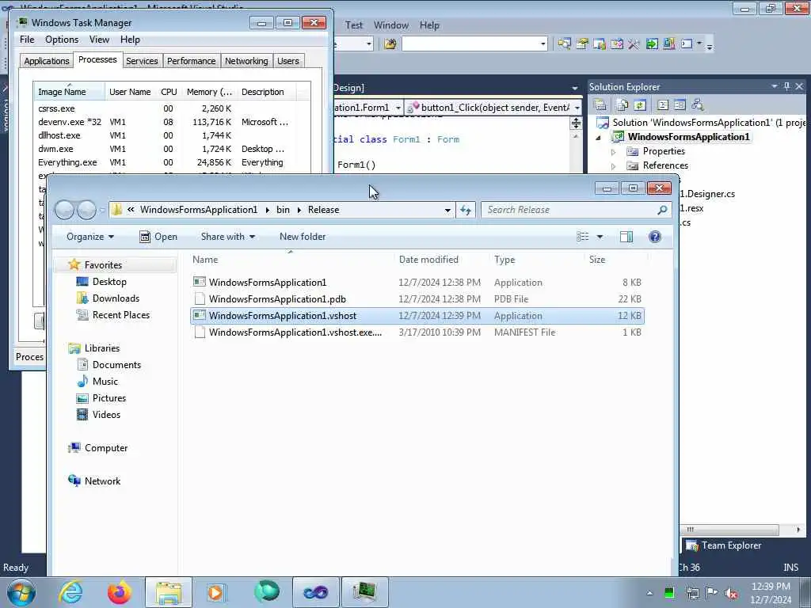The image size is (811, 608).
Task: Expand the References node in Solution Explorer
Action: pyautogui.click(x=614, y=166)
